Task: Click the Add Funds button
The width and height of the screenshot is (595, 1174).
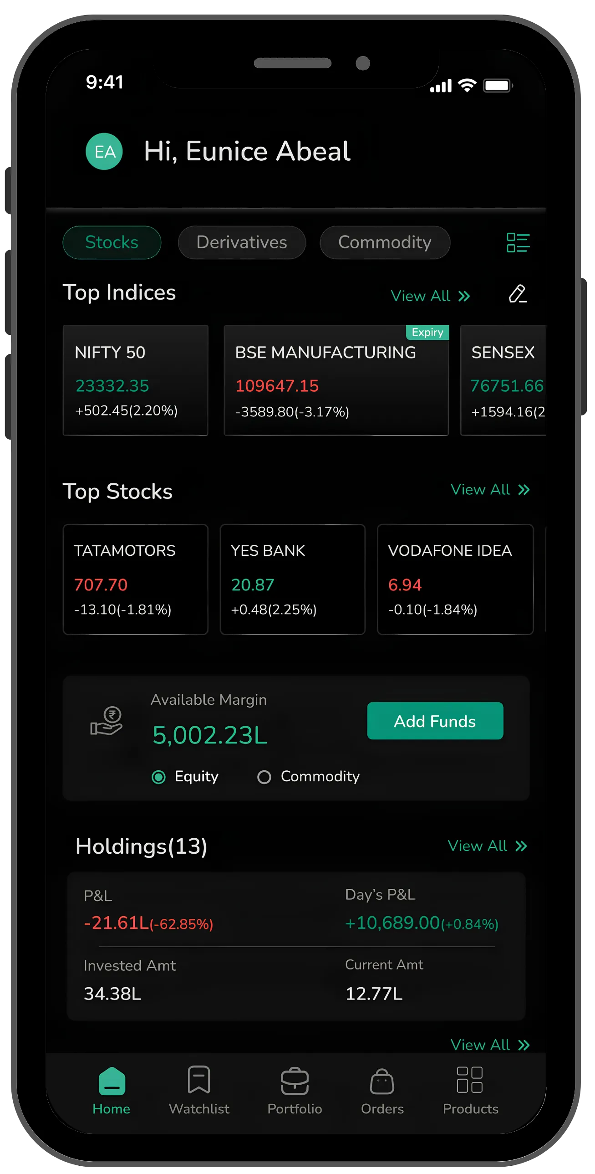Action: (x=435, y=721)
